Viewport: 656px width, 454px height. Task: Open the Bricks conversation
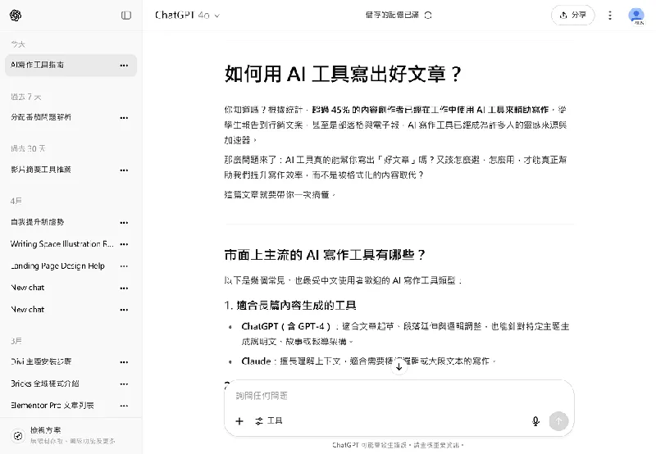click(71, 384)
